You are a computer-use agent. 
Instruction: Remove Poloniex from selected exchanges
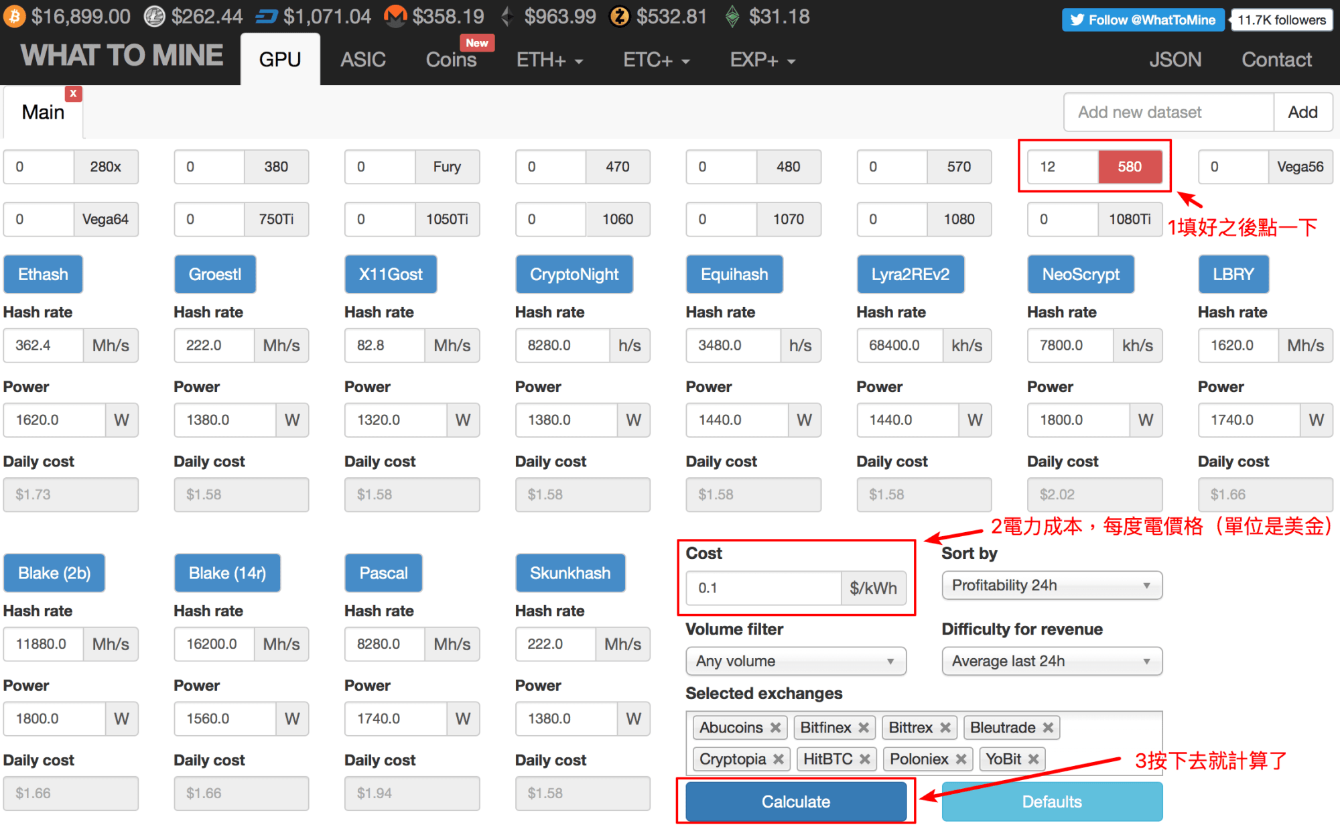click(961, 759)
